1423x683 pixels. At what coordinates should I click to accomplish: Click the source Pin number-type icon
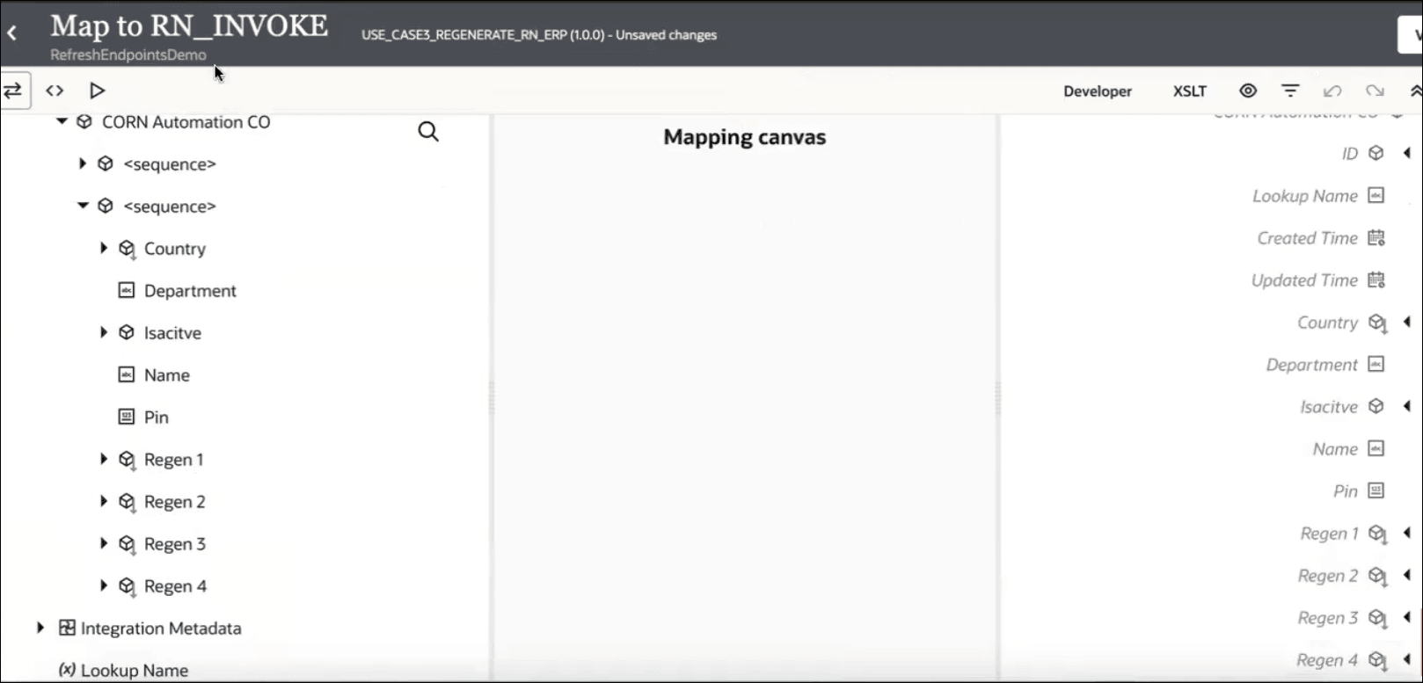pos(126,417)
